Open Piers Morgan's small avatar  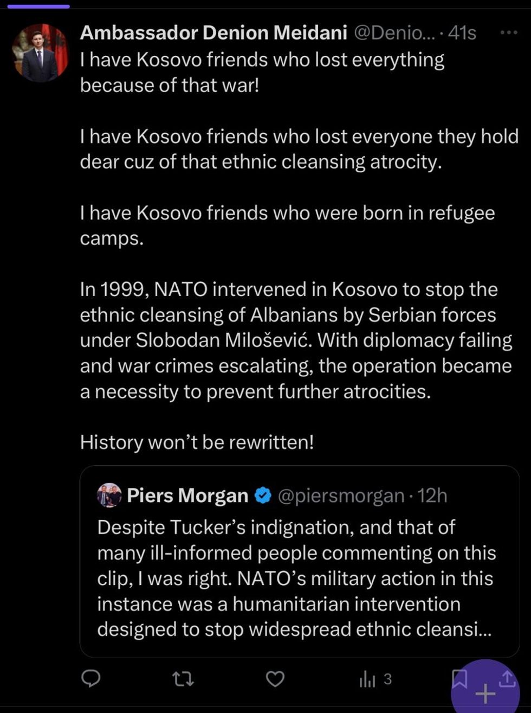coord(109,495)
